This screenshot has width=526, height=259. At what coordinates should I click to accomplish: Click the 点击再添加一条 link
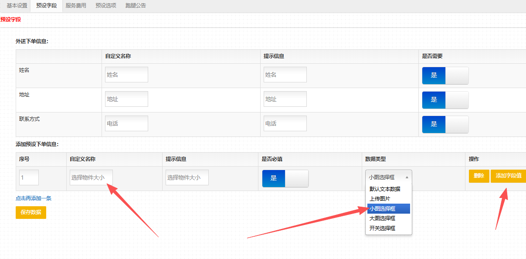coord(34,198)
